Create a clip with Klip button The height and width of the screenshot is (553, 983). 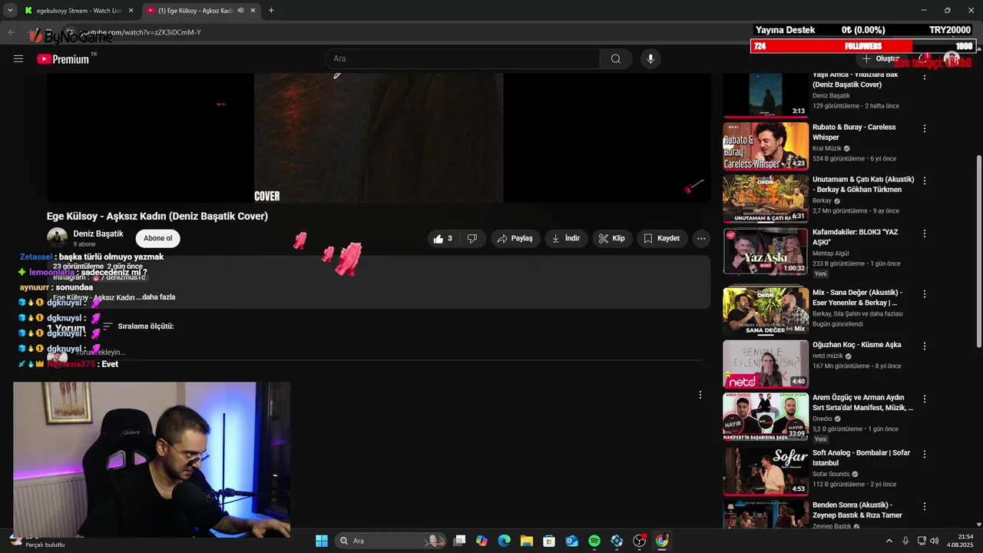point(612,239)
